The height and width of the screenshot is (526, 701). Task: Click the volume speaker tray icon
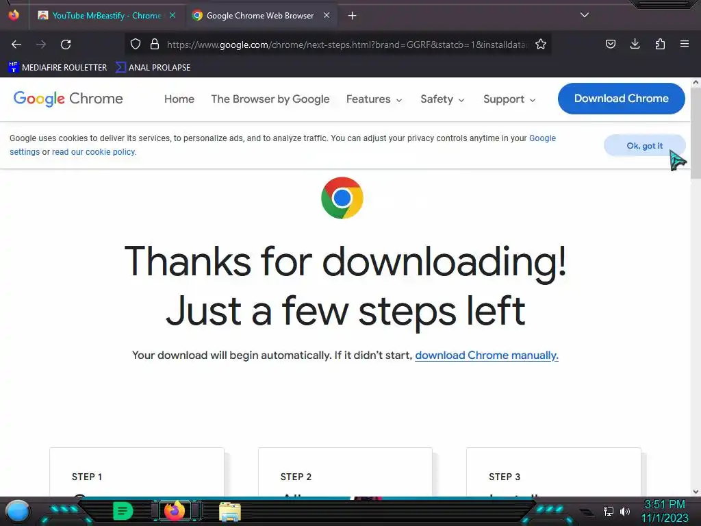[625, 511]
